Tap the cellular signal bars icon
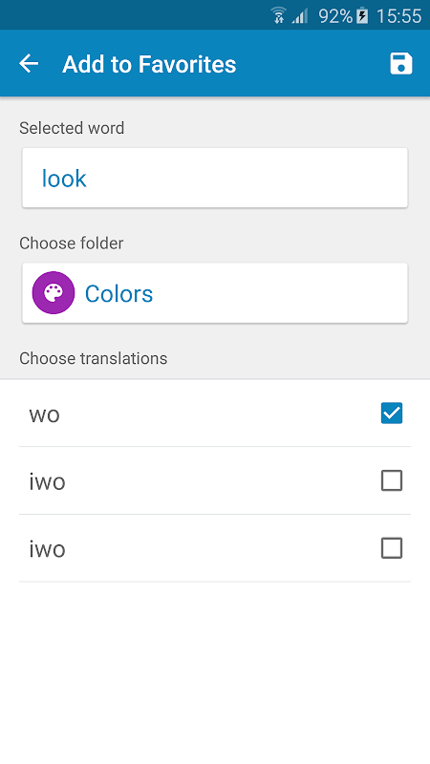This screenshot has height=764, width=430. (300, 16)
